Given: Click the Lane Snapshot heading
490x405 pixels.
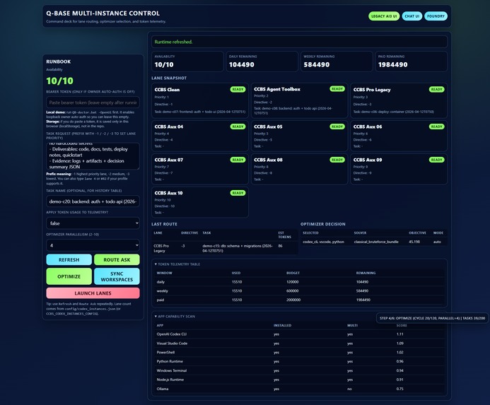Looking at the screenshot, I should (x=169, y=78).
